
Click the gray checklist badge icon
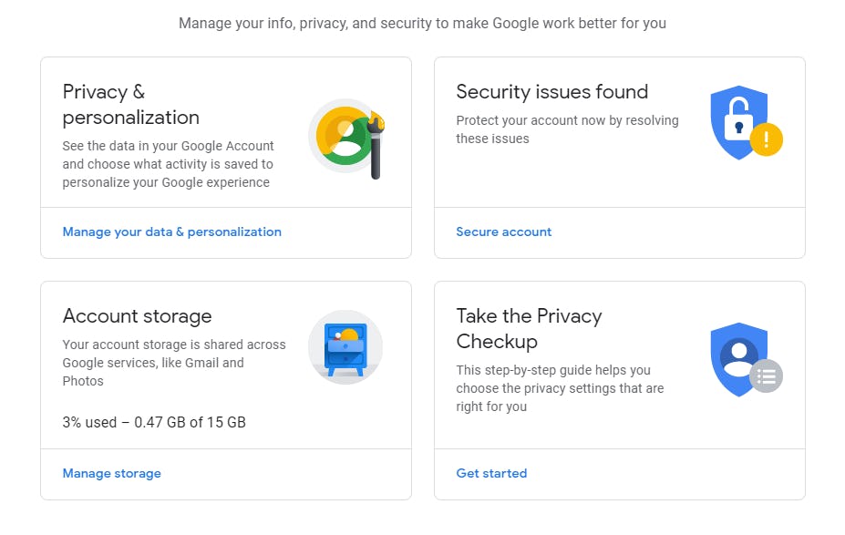[x=767, y=376]
